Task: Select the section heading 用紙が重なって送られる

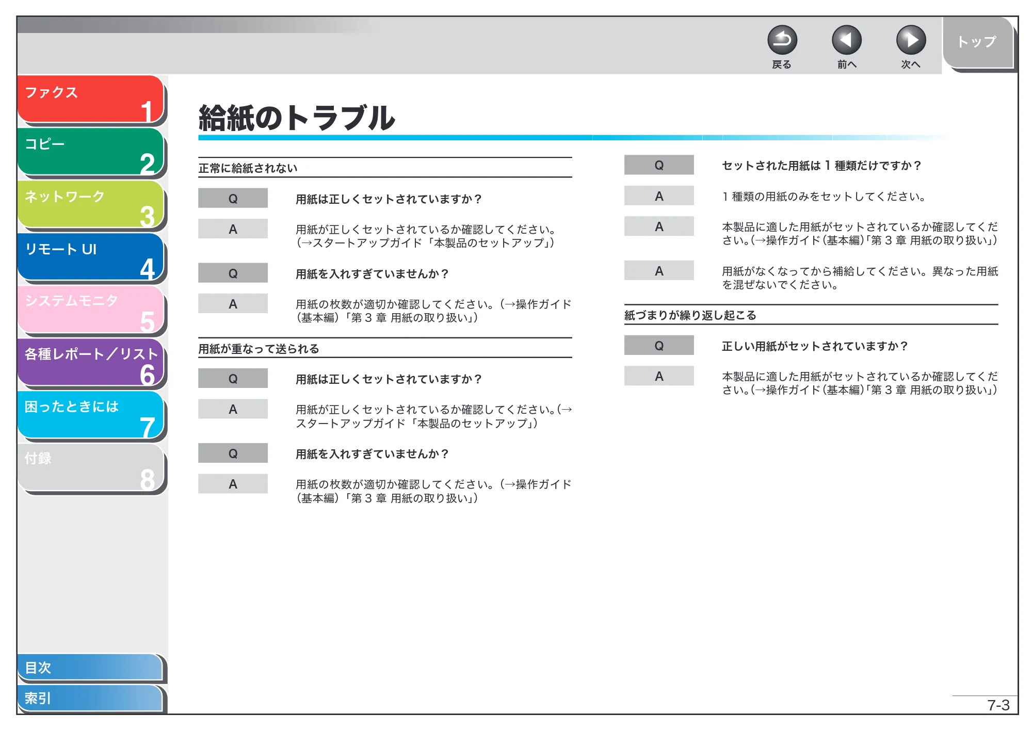Action: pyautogui.click(x=259, y=349)
